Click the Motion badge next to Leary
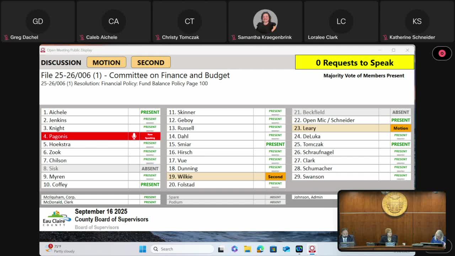The image size is (455, 256). click(x=401, y=128)
